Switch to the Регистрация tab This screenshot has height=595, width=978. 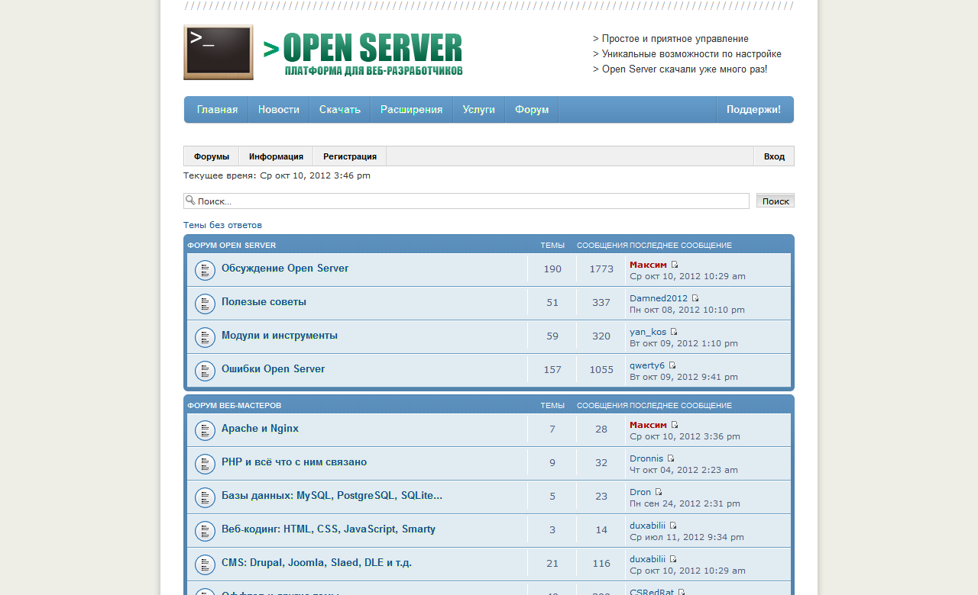349,156
